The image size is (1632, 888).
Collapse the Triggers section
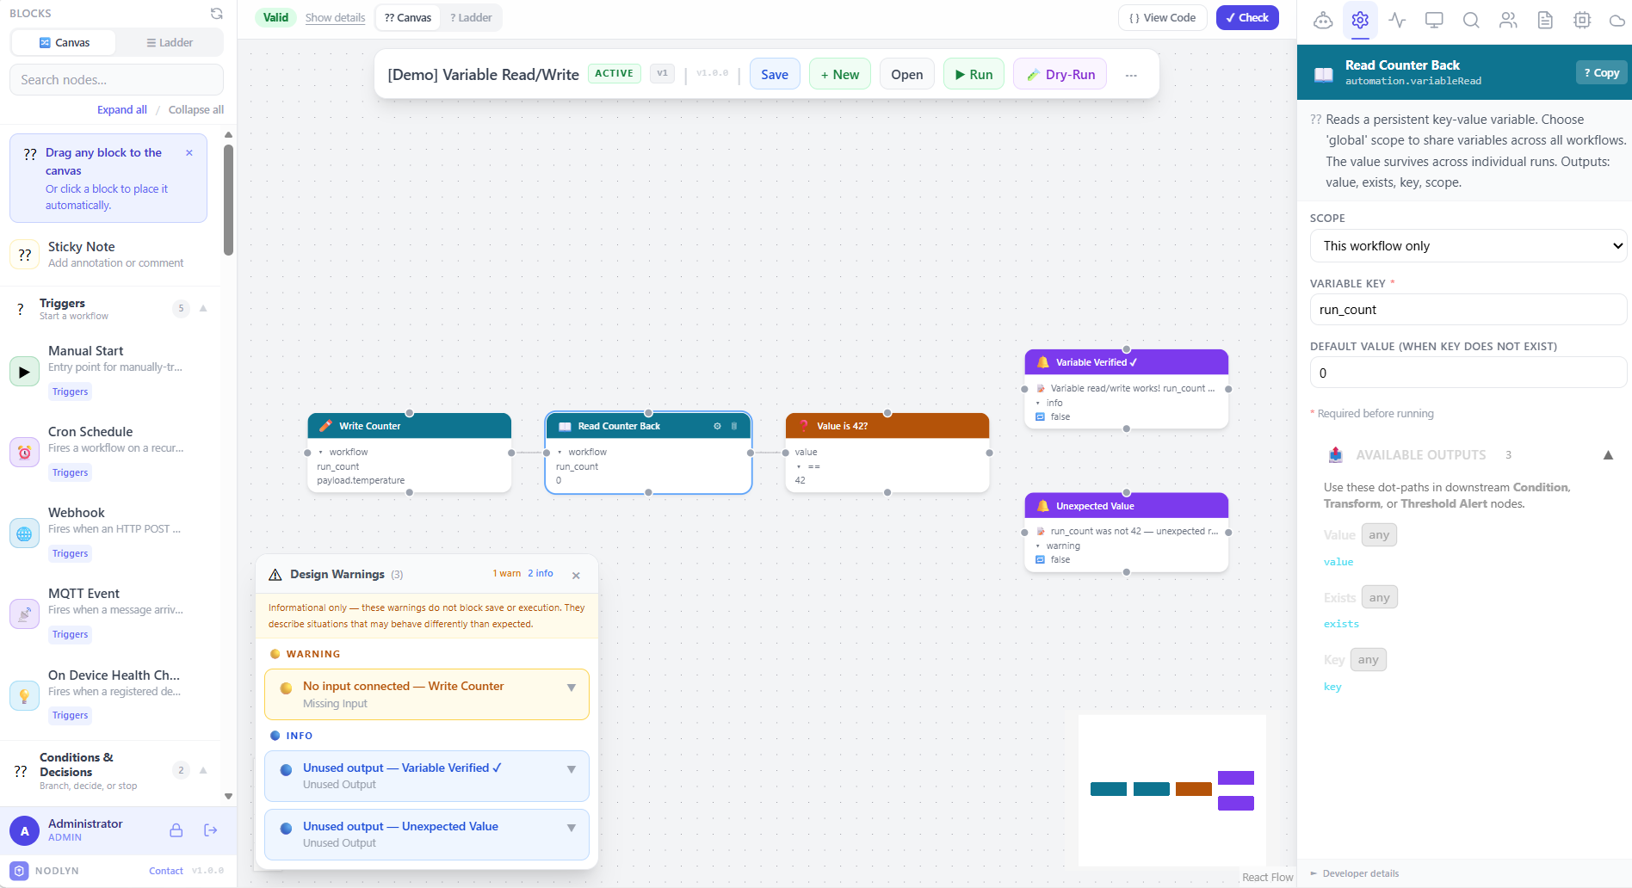click(x=203, y=308)
